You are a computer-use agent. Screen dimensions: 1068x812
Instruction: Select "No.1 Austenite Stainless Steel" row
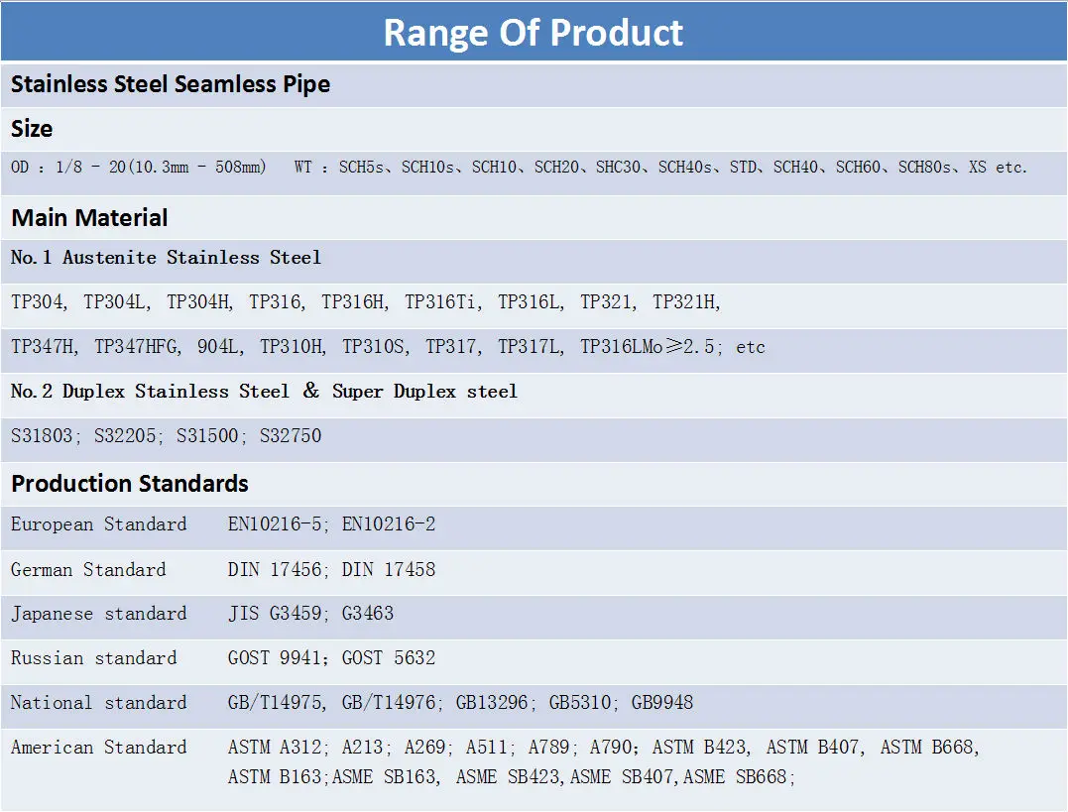tap(166, 258)
